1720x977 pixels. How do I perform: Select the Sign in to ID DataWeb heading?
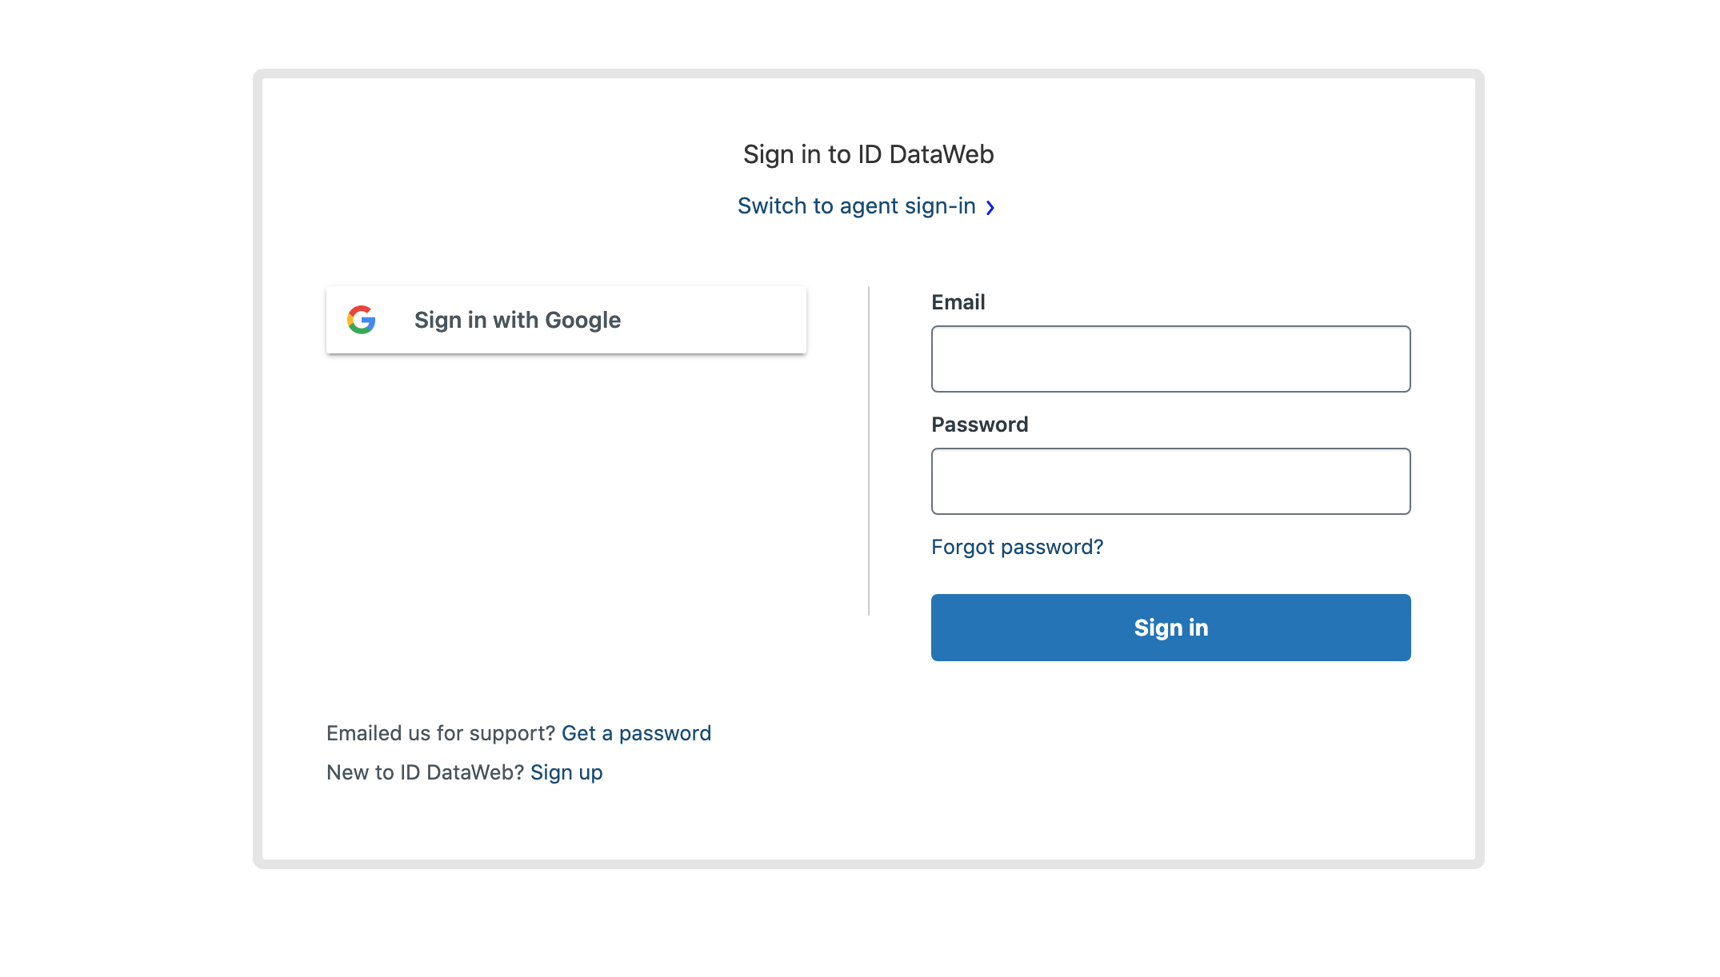point(869,154)
